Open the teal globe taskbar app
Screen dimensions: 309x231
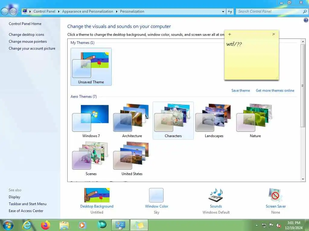pyautogui.click(x=101, y=225)
